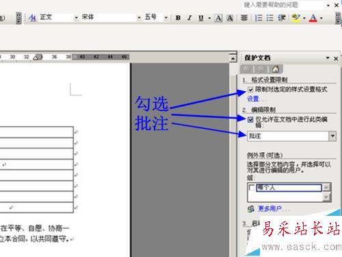Apply numbered list formatting
Viewport: 342px width, 257px height.
[x=259, y=18]
